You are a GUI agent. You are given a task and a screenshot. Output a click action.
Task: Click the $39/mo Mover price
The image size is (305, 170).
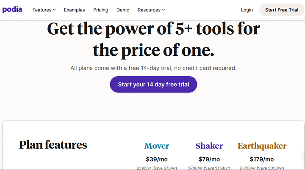pos(157,159)
